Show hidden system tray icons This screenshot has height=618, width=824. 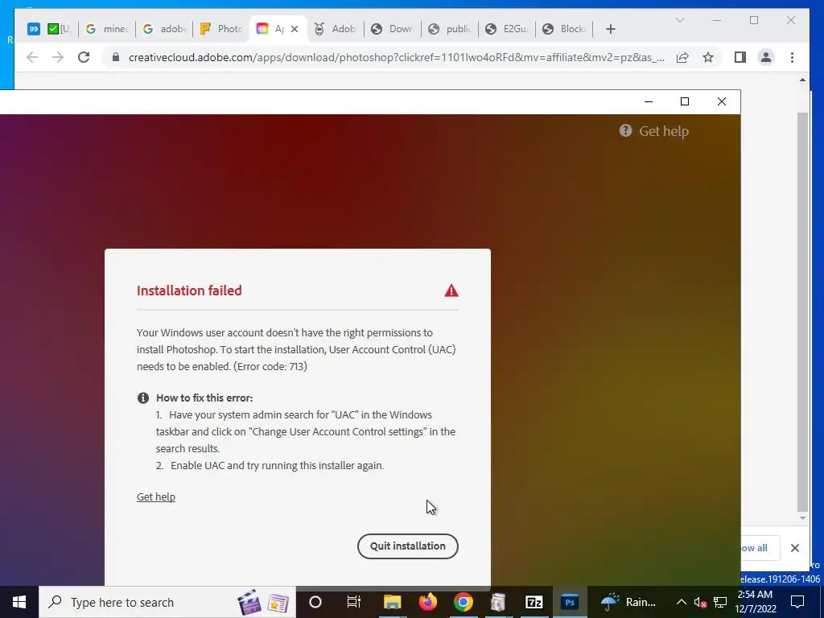[x=681, y=602]
